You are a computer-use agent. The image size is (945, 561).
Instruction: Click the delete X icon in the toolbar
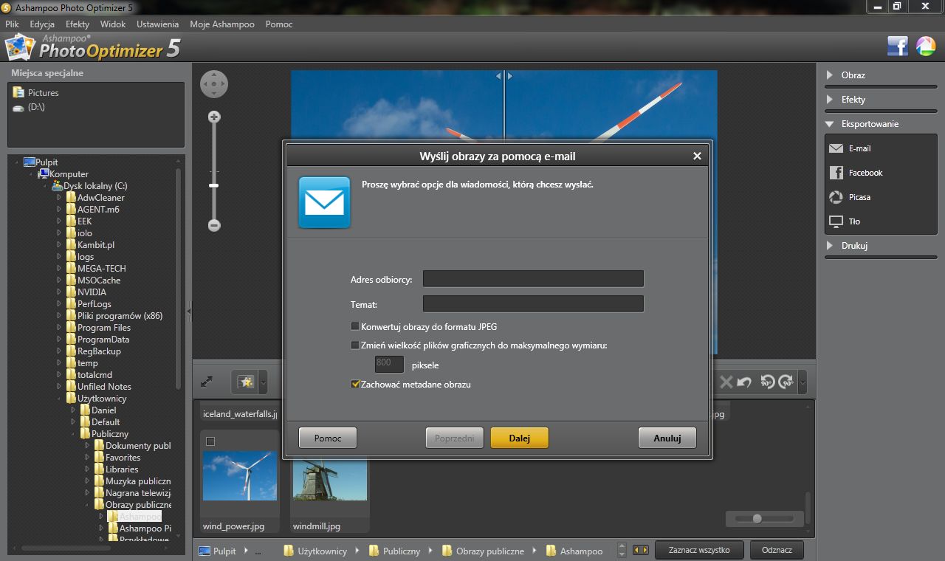click(x=726, y=382)
